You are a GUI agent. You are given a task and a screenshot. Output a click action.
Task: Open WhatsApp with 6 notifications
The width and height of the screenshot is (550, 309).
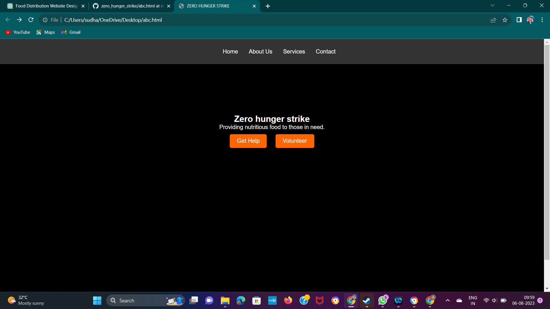tap(383, 300)
